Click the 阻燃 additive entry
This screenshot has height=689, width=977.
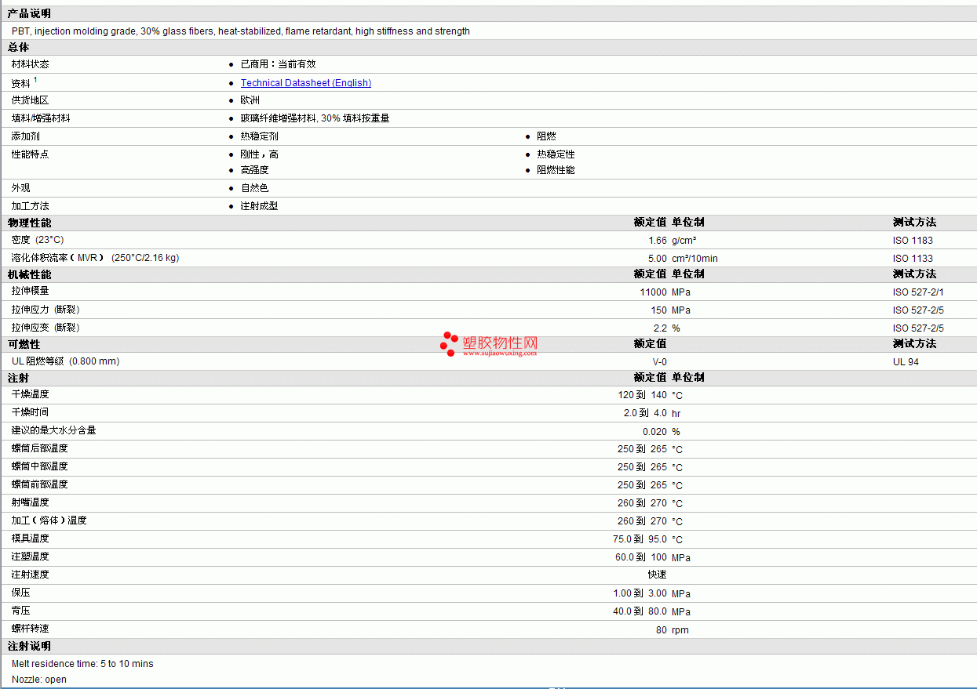(x=546, y=136)
